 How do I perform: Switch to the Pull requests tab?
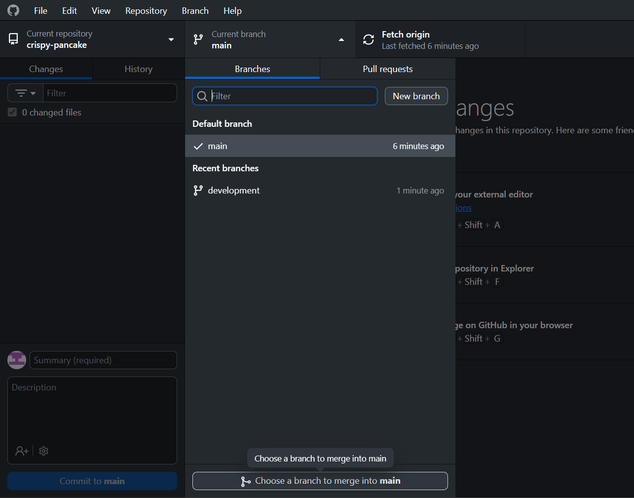pyautogui.click(x=388, y=69)
